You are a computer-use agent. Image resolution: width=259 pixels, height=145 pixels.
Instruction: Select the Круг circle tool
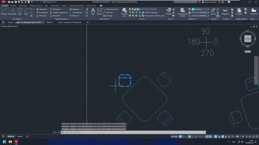coord(20,12)
